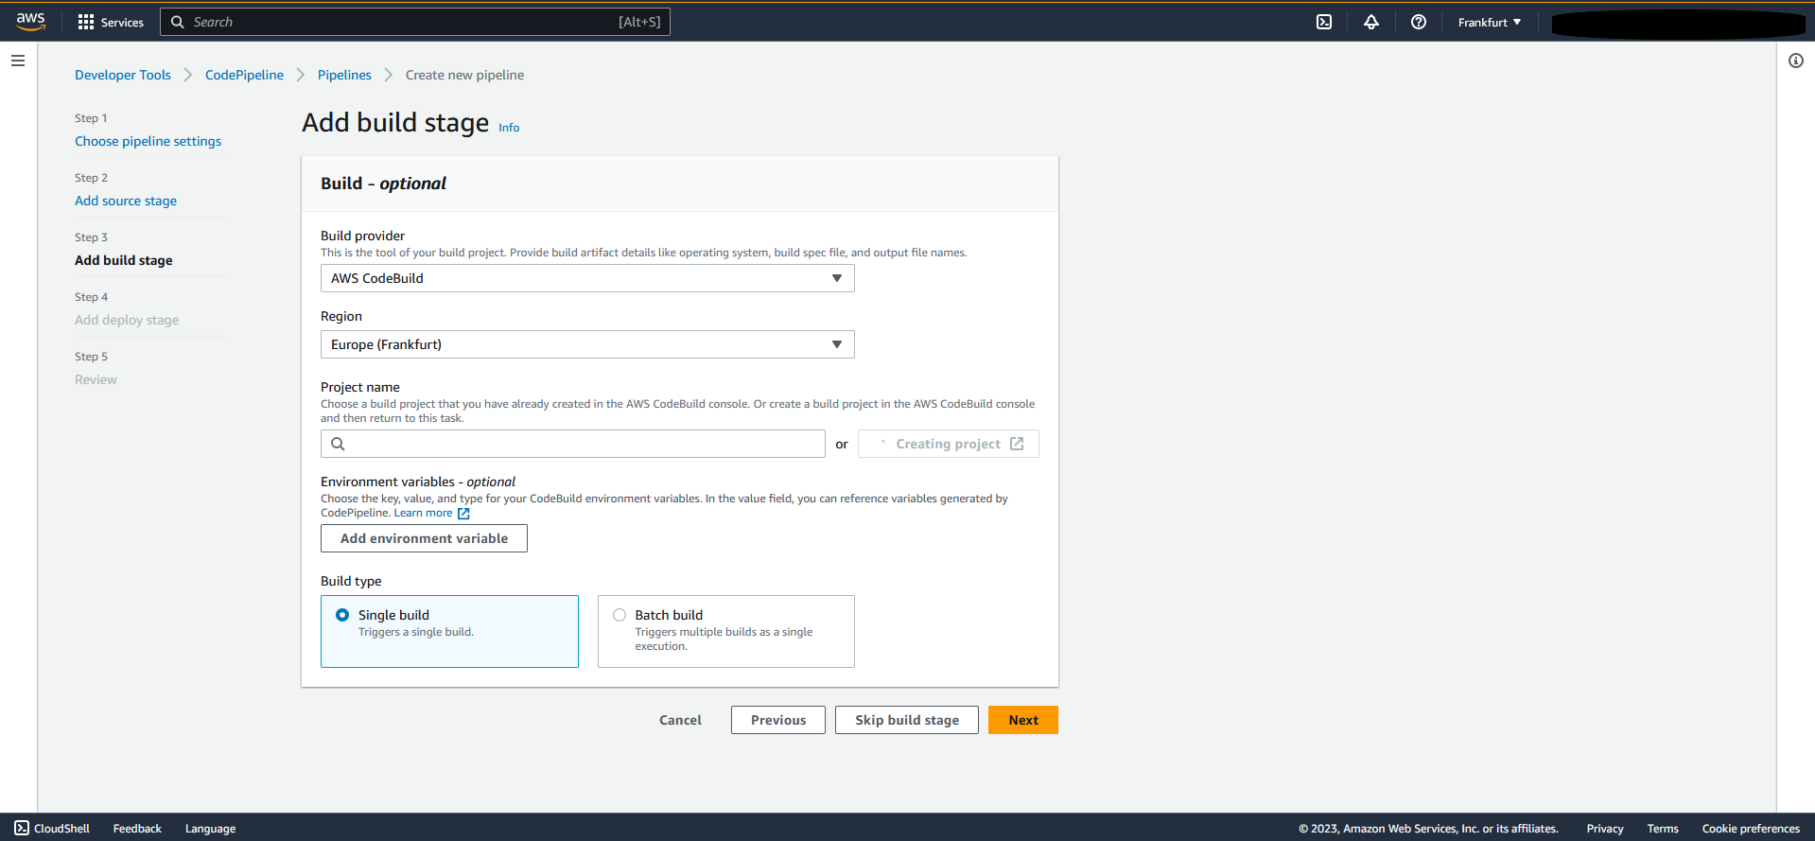Click the AWS logo home icon
This screenshot has width=1815, height=841.
click(31, 21)
